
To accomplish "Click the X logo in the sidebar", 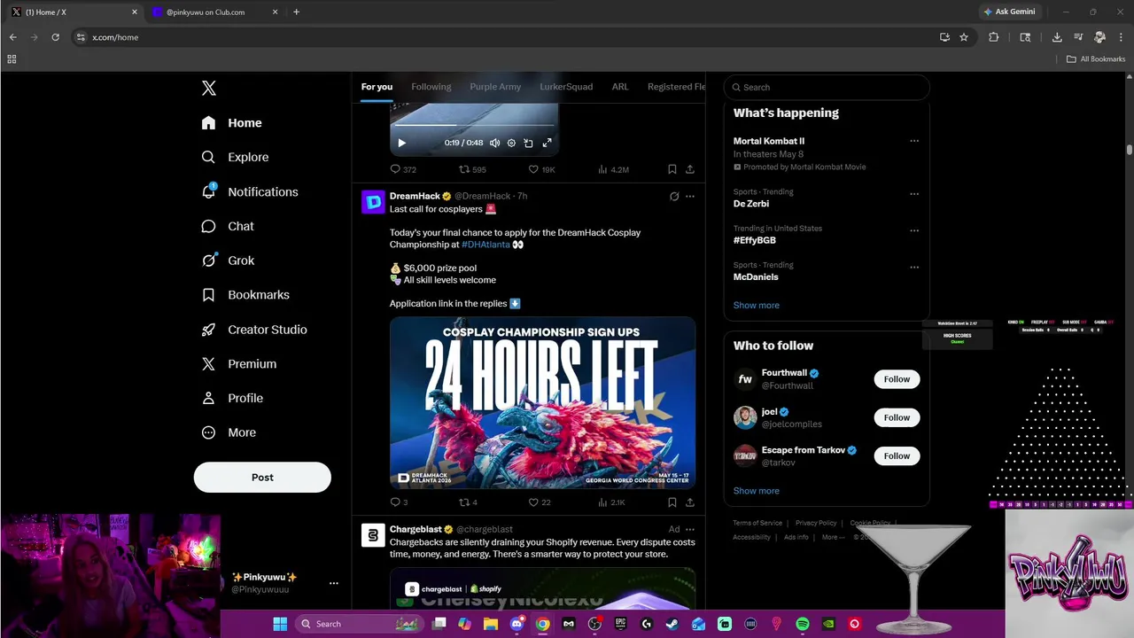I will 208,88.
